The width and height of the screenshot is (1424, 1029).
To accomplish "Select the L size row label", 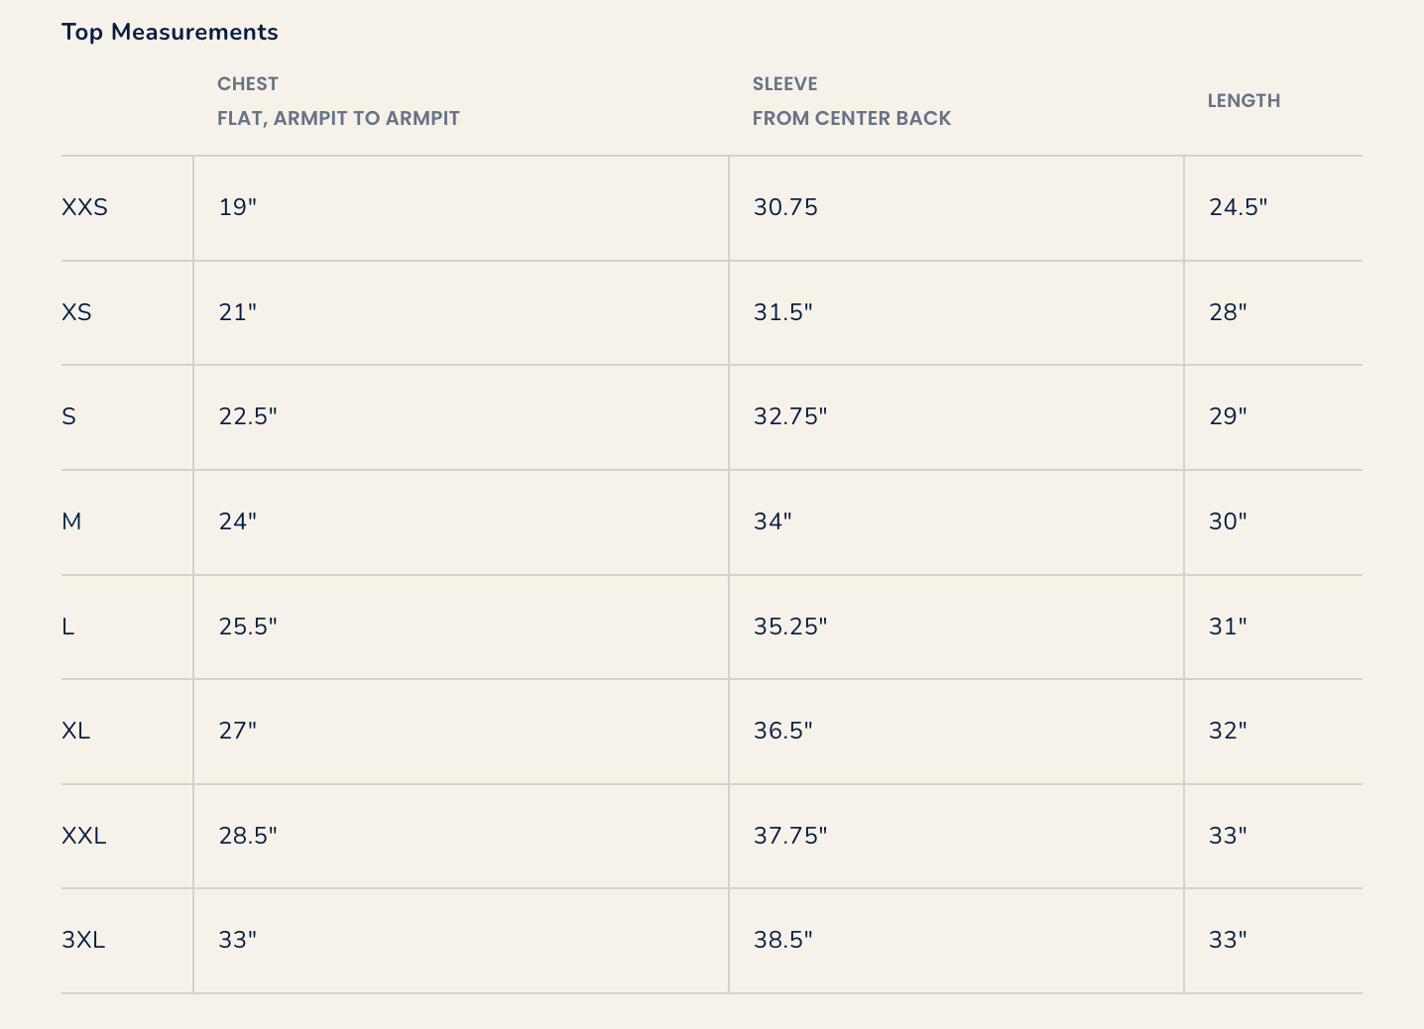I will pyautogui.click(x=67, y=627).
